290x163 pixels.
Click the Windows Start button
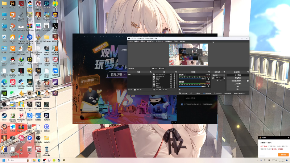4,160
